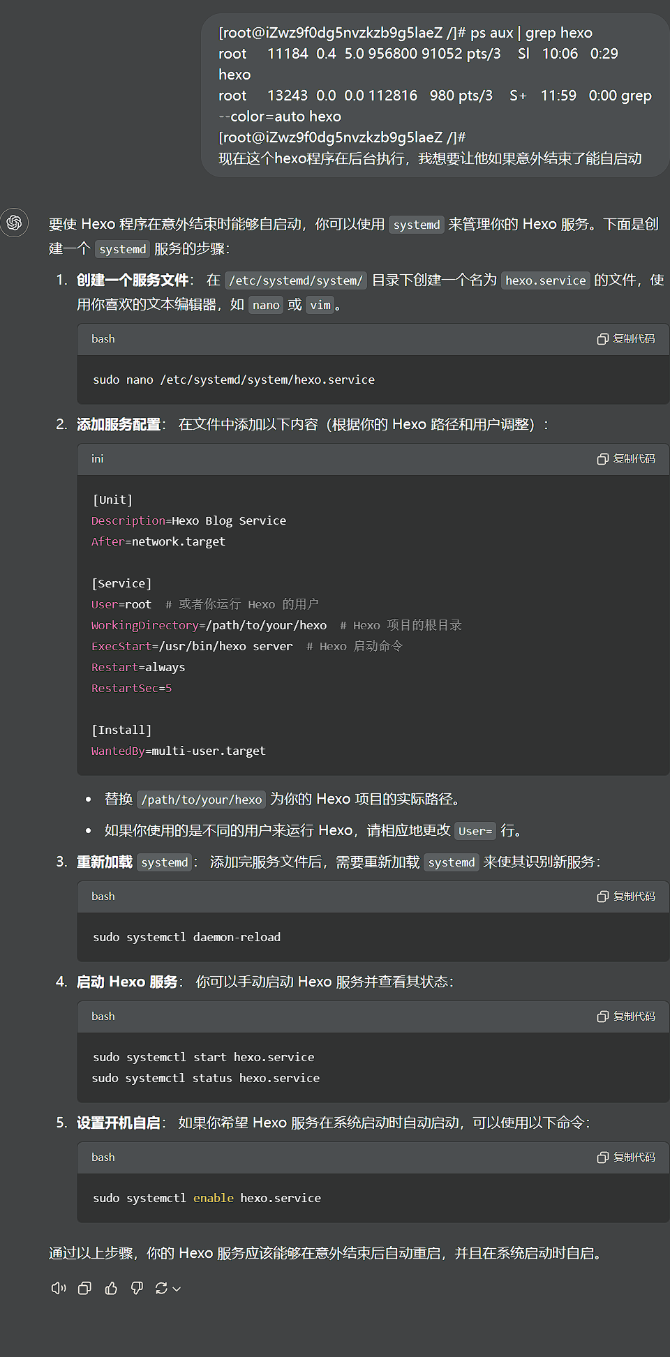Click the read aloud speaker icon

tap(59, 1288)
